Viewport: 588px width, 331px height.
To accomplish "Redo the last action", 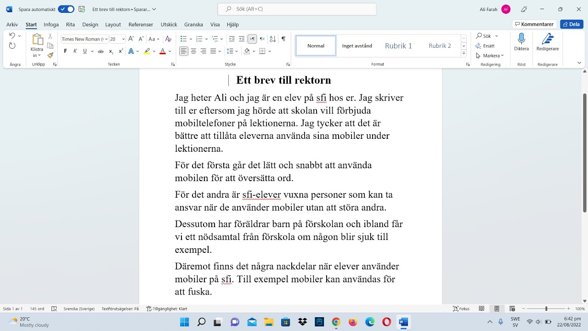I will pyautogui.click(x=12, y=46).
